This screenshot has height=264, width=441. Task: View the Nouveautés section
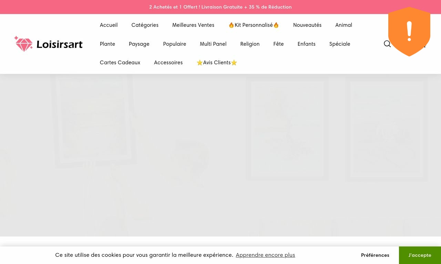pos(307,25)
